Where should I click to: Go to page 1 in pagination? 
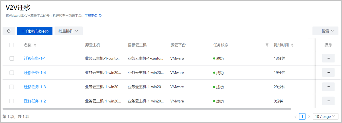302,116
